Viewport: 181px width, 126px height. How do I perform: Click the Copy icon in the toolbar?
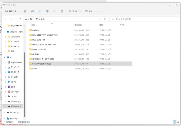click(x=32, y=11)
